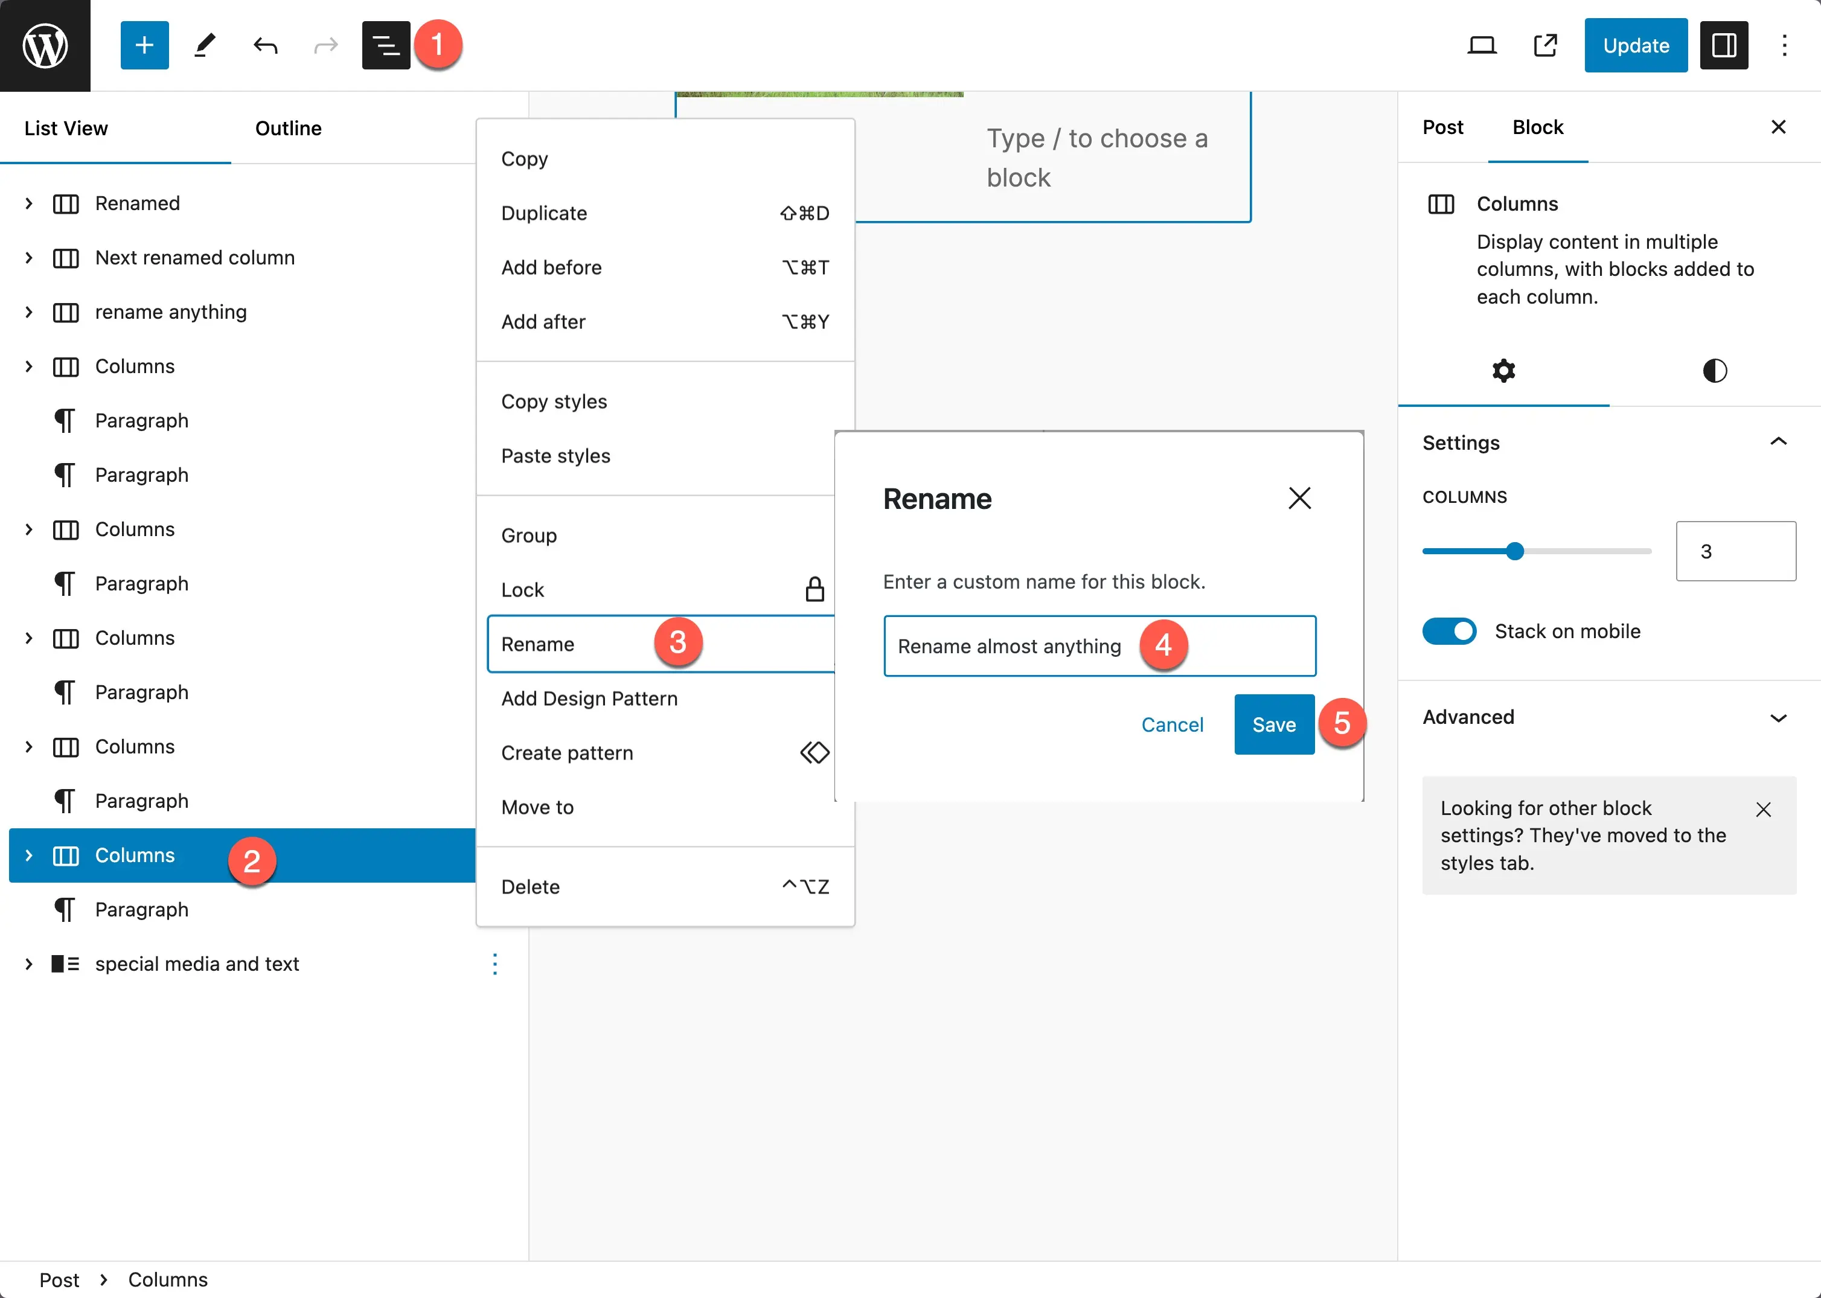Click the Rename input field
This screenshot has height=1298, width=1821.
pos(1100,646)
